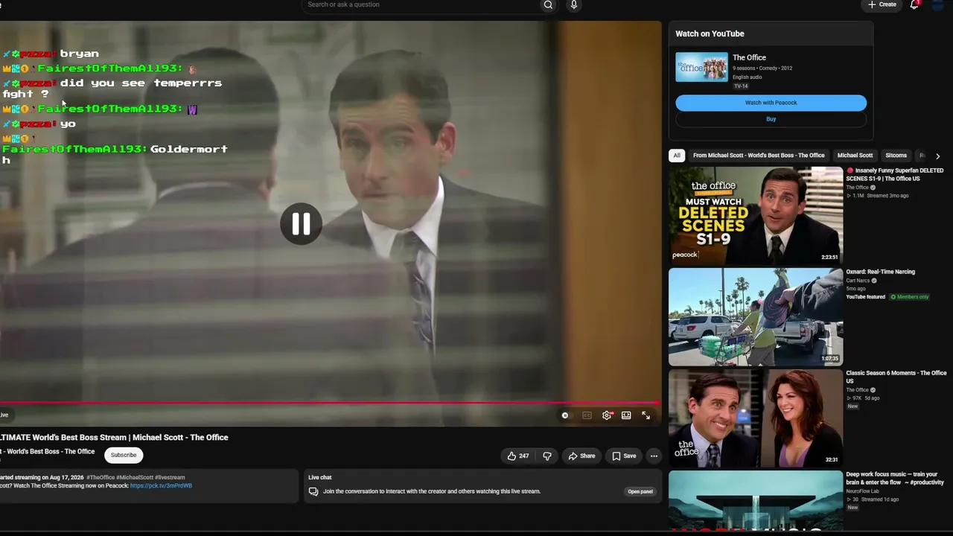Open the player settings gear
The image size is (953, 536).
(607, 415)
